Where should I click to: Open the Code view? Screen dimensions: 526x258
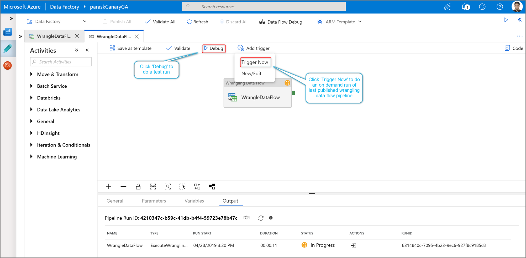pyautogui.click(x=514, y=48)
